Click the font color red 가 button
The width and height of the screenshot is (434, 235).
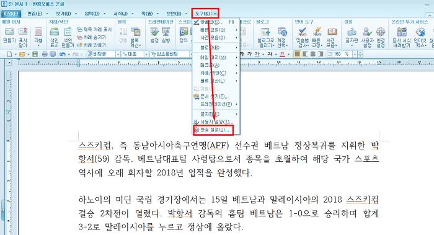[282, 54]
